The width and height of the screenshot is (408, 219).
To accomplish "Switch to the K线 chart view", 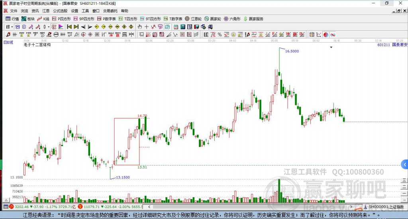I will coord(43,19).
